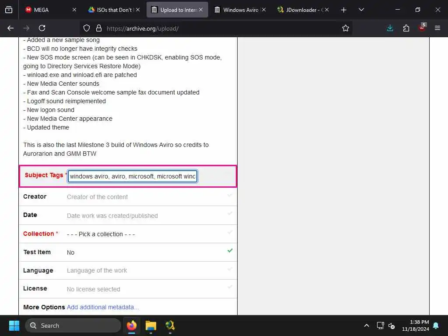Select a license from No license selected
Image resolution: width=448 pixels, height=336 pixels.
pyautogui.click(x=94, y=289)
